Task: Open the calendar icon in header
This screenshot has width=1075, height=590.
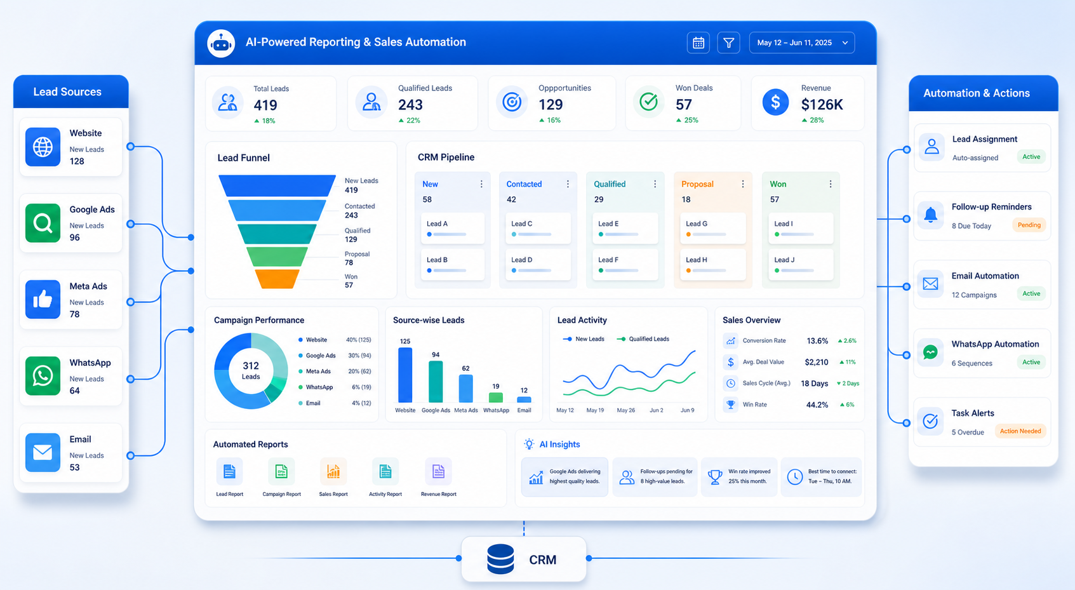Action: [698, 43]
